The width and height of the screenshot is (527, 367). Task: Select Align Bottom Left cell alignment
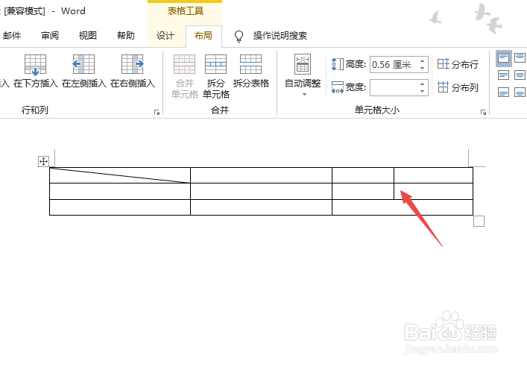click(503, 92)
